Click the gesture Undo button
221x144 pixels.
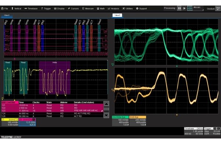tap(218, 8)
